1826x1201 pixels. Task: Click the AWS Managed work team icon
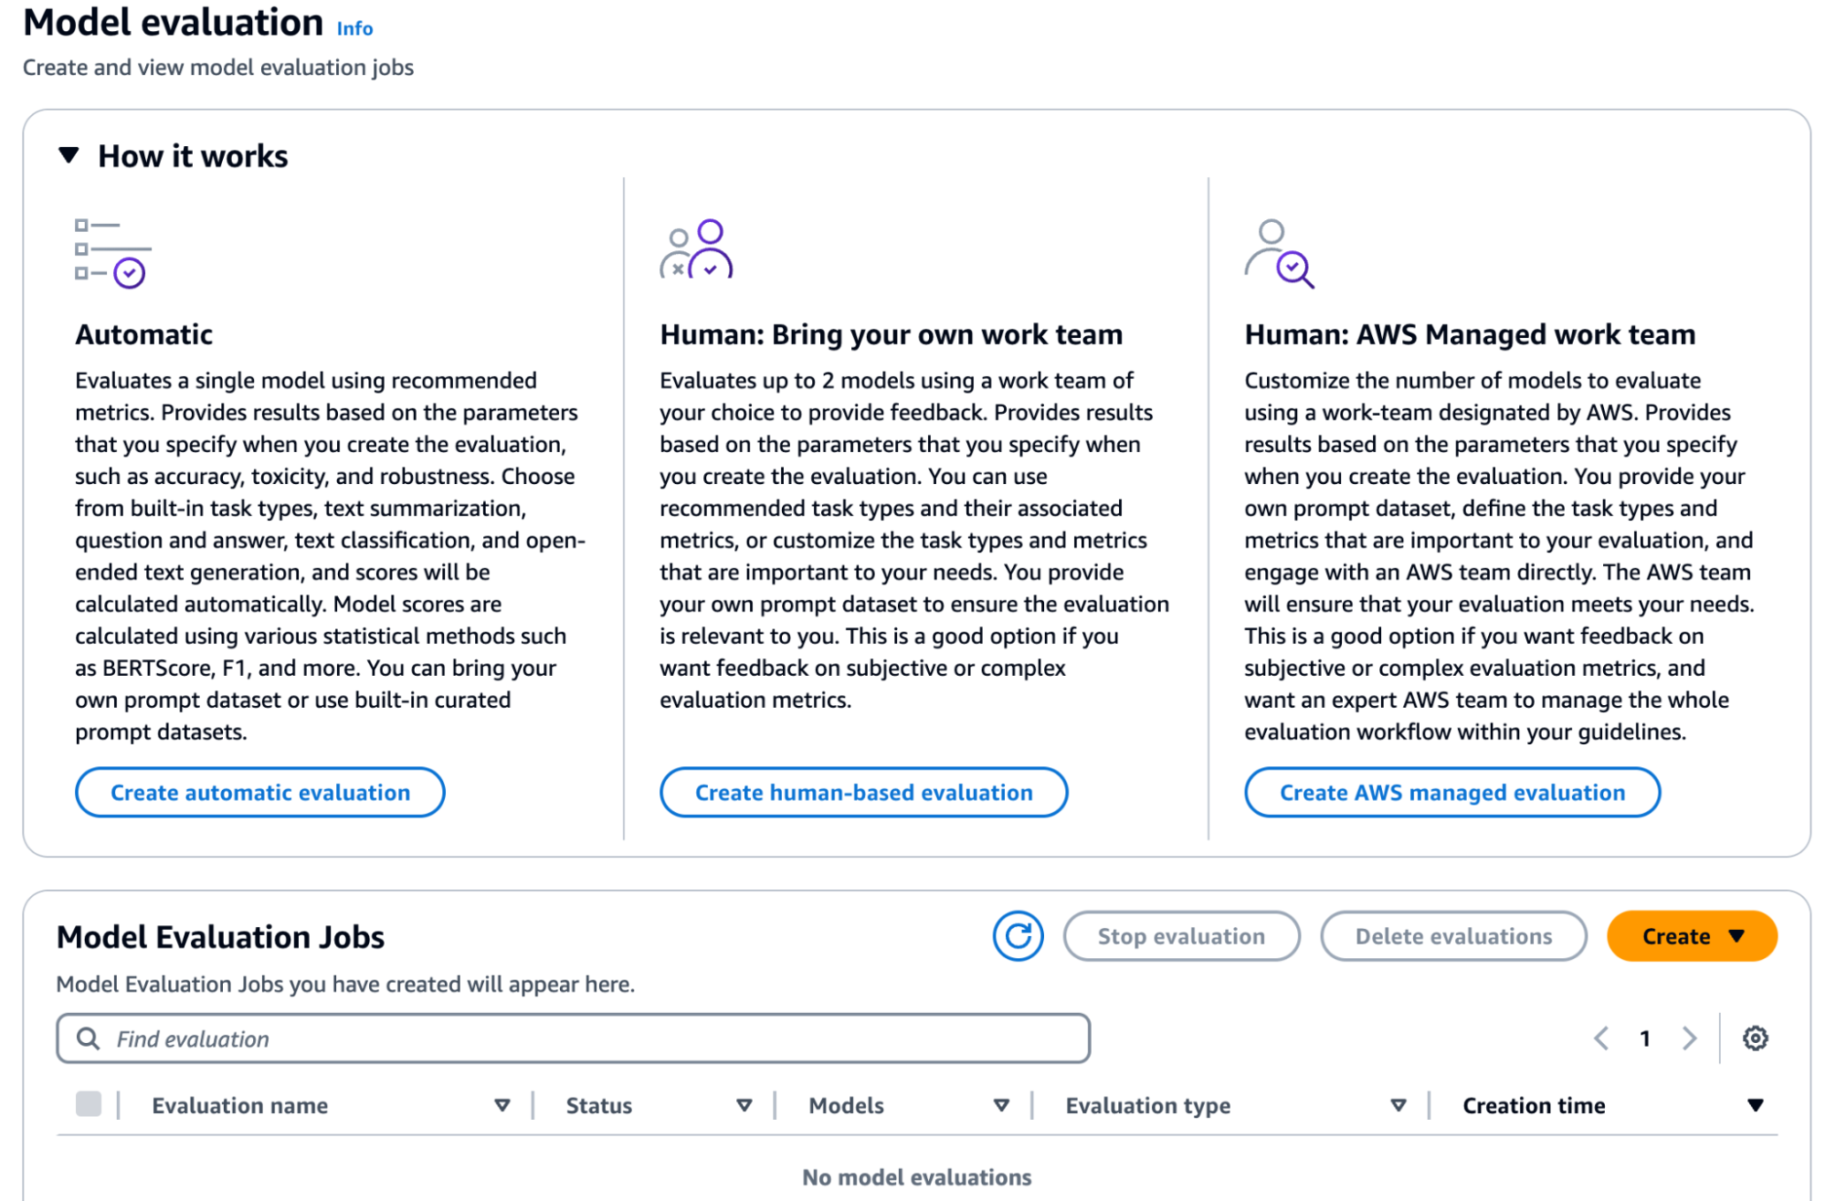(1279, 253)
